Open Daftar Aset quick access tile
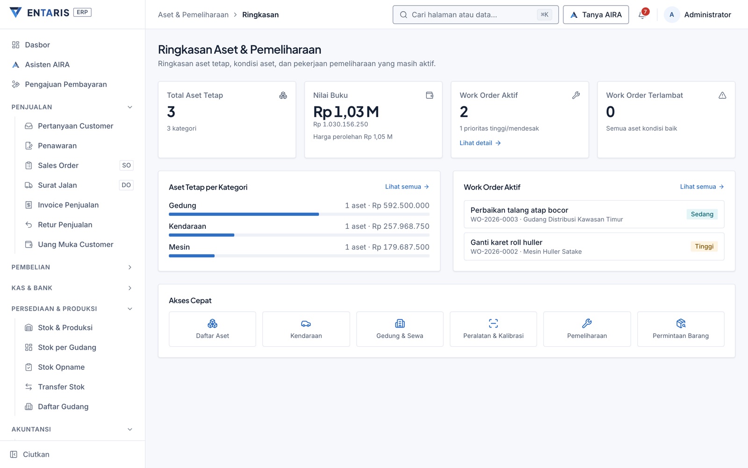 (x=212, y=329)
